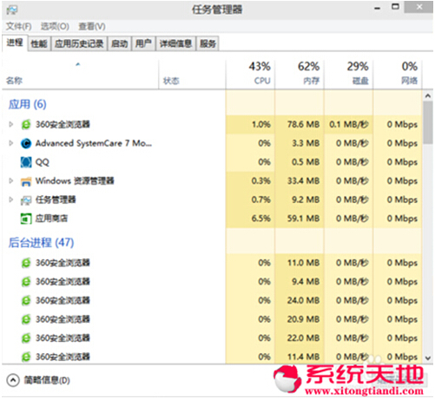
Task: Click the 360安全浏览器 icon under 应用
Action: (26, 125)
